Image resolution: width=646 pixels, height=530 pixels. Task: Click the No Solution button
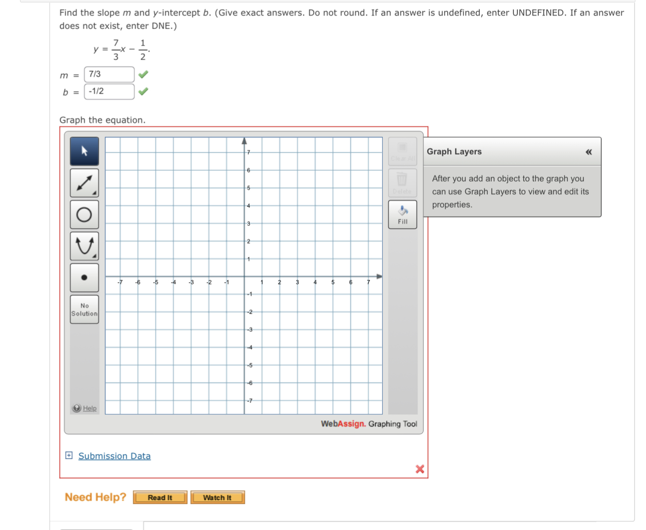click(x=84, y=309)
